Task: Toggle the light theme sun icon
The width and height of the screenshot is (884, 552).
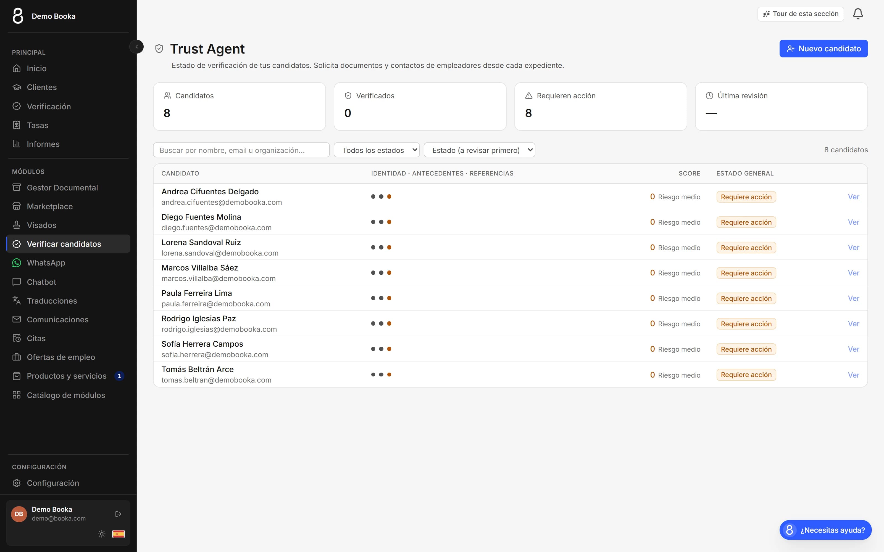Action: coord(102,534)
